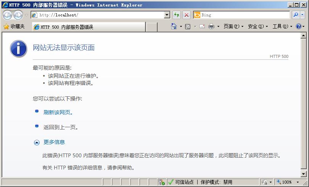Click the 该网站有程序错误 bullet text
This screenshot has width=309, height=187.
point(71,83)
